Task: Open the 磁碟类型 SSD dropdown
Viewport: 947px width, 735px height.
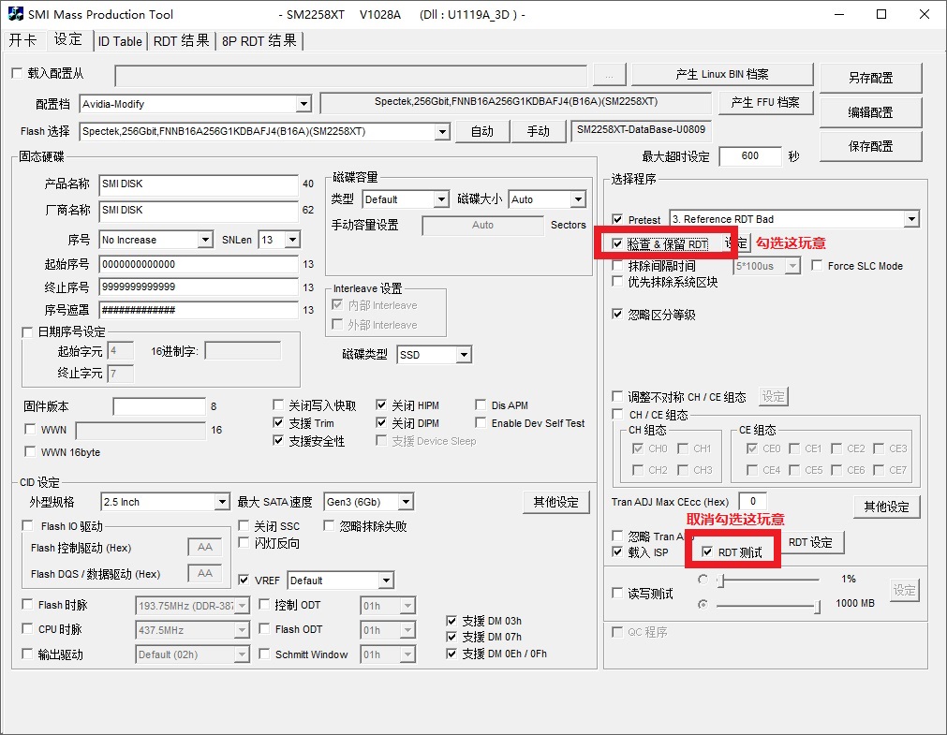Action: [462, 355]
